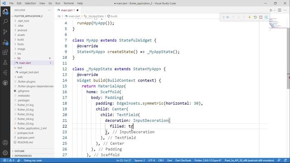Open the Search view in activity bar
Viewport: 290px width, 163px height.
[5, 22]
